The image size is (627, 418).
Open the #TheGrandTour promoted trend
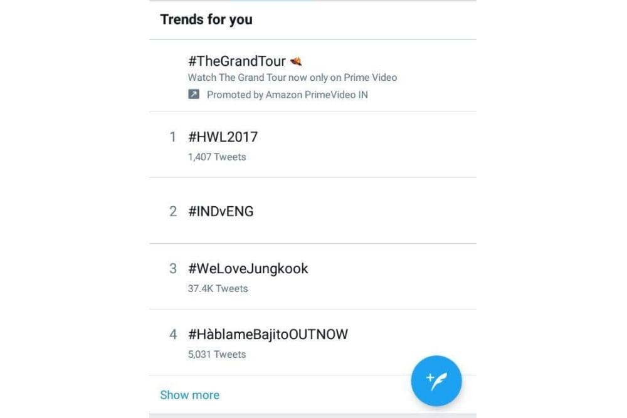236,61
